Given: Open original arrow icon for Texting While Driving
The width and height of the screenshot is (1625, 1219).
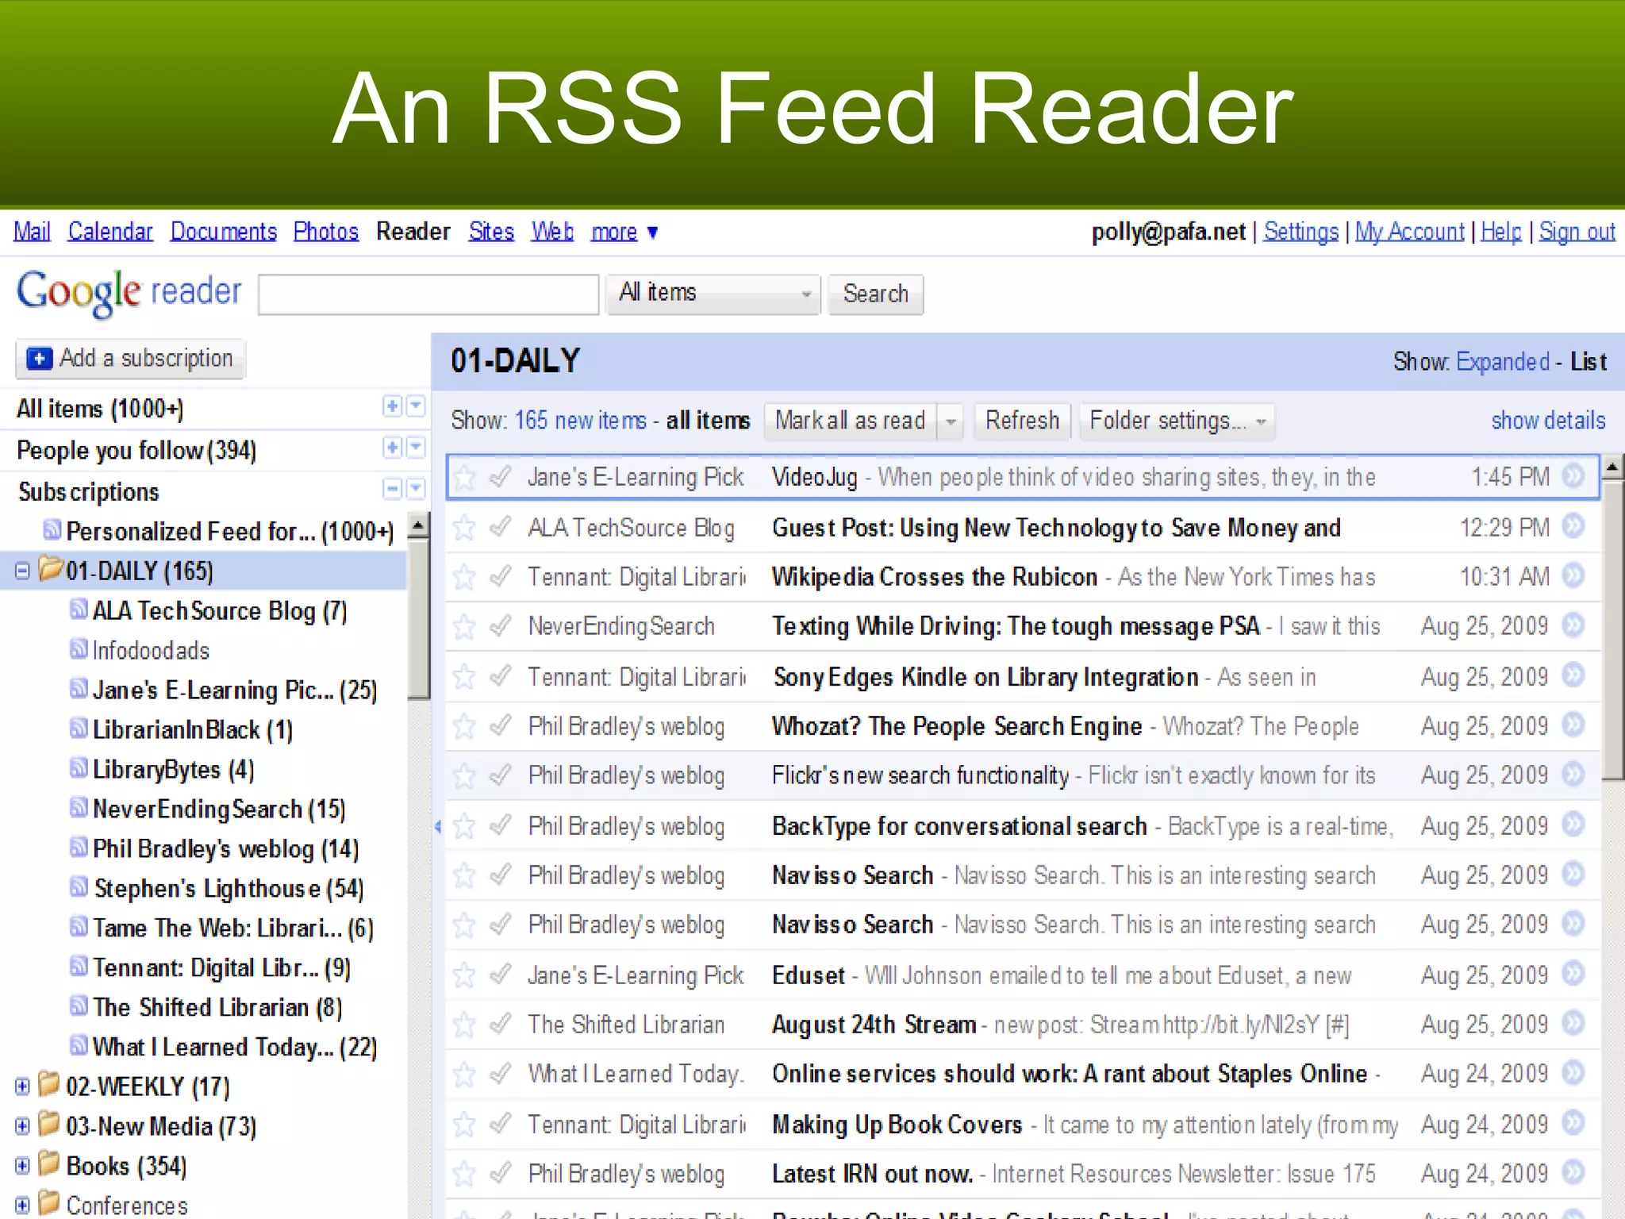Looking at the screenshot, I should pos(1573,625).
